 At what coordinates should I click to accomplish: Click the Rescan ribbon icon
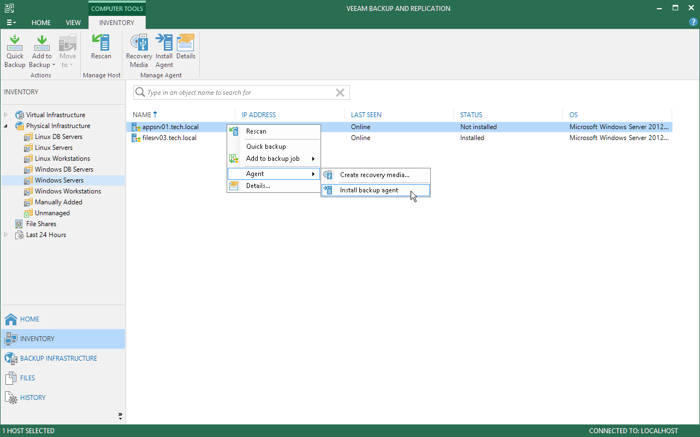pos(101,43)
